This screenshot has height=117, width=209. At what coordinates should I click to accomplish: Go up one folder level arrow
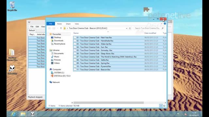click(x=61, y=28)
